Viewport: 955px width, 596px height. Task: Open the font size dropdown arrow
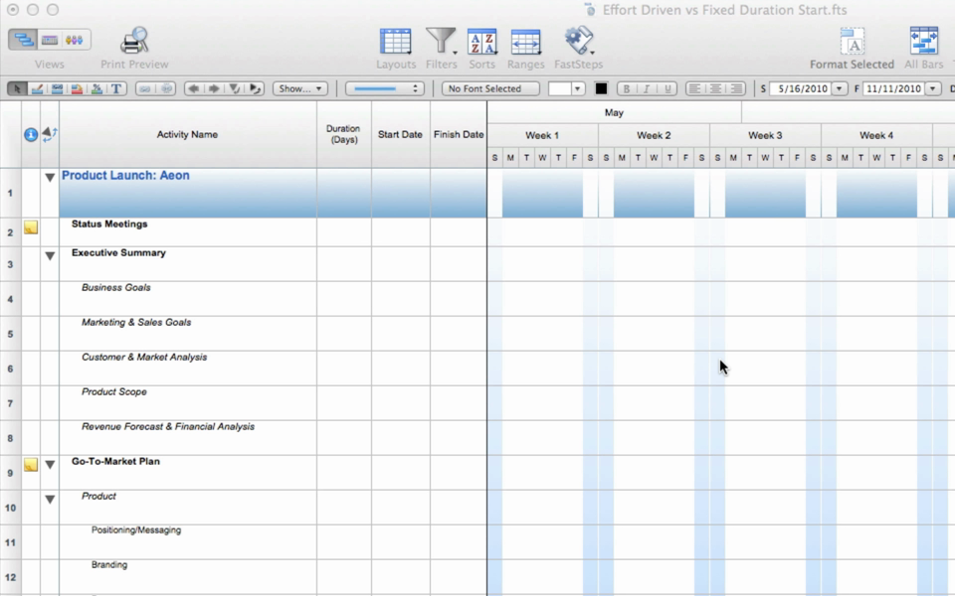[577, 88]
